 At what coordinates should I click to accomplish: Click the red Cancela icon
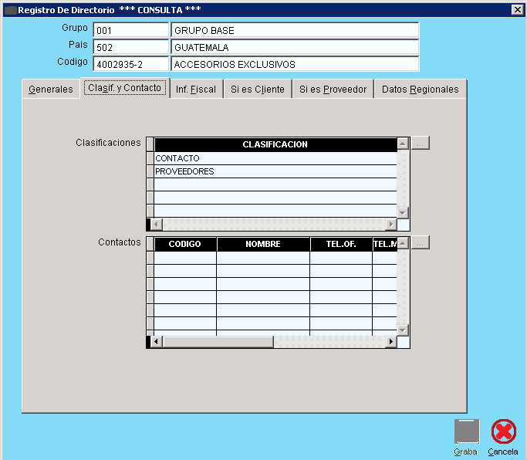point(503,431)
